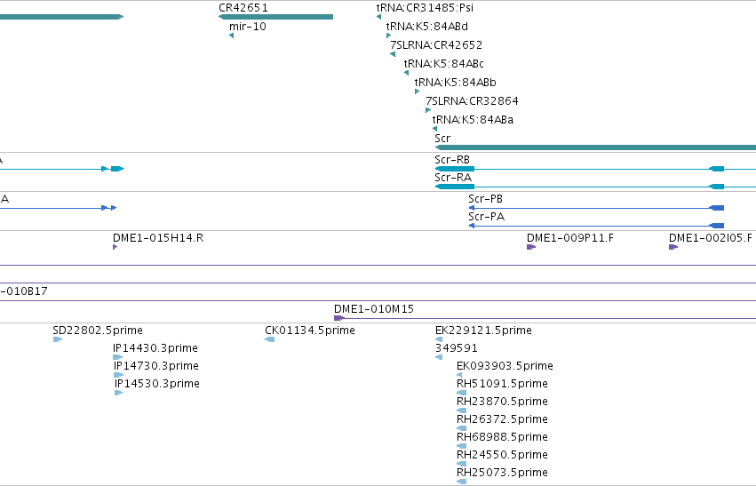The height and width of the screenshot is (486, 756).
Task: Click the DME1-009P11.F feature glyph
Action: point(531,247)
